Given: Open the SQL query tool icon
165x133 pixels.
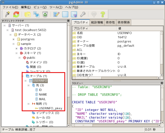Looking at the screenshot, I should coord(56,14).
